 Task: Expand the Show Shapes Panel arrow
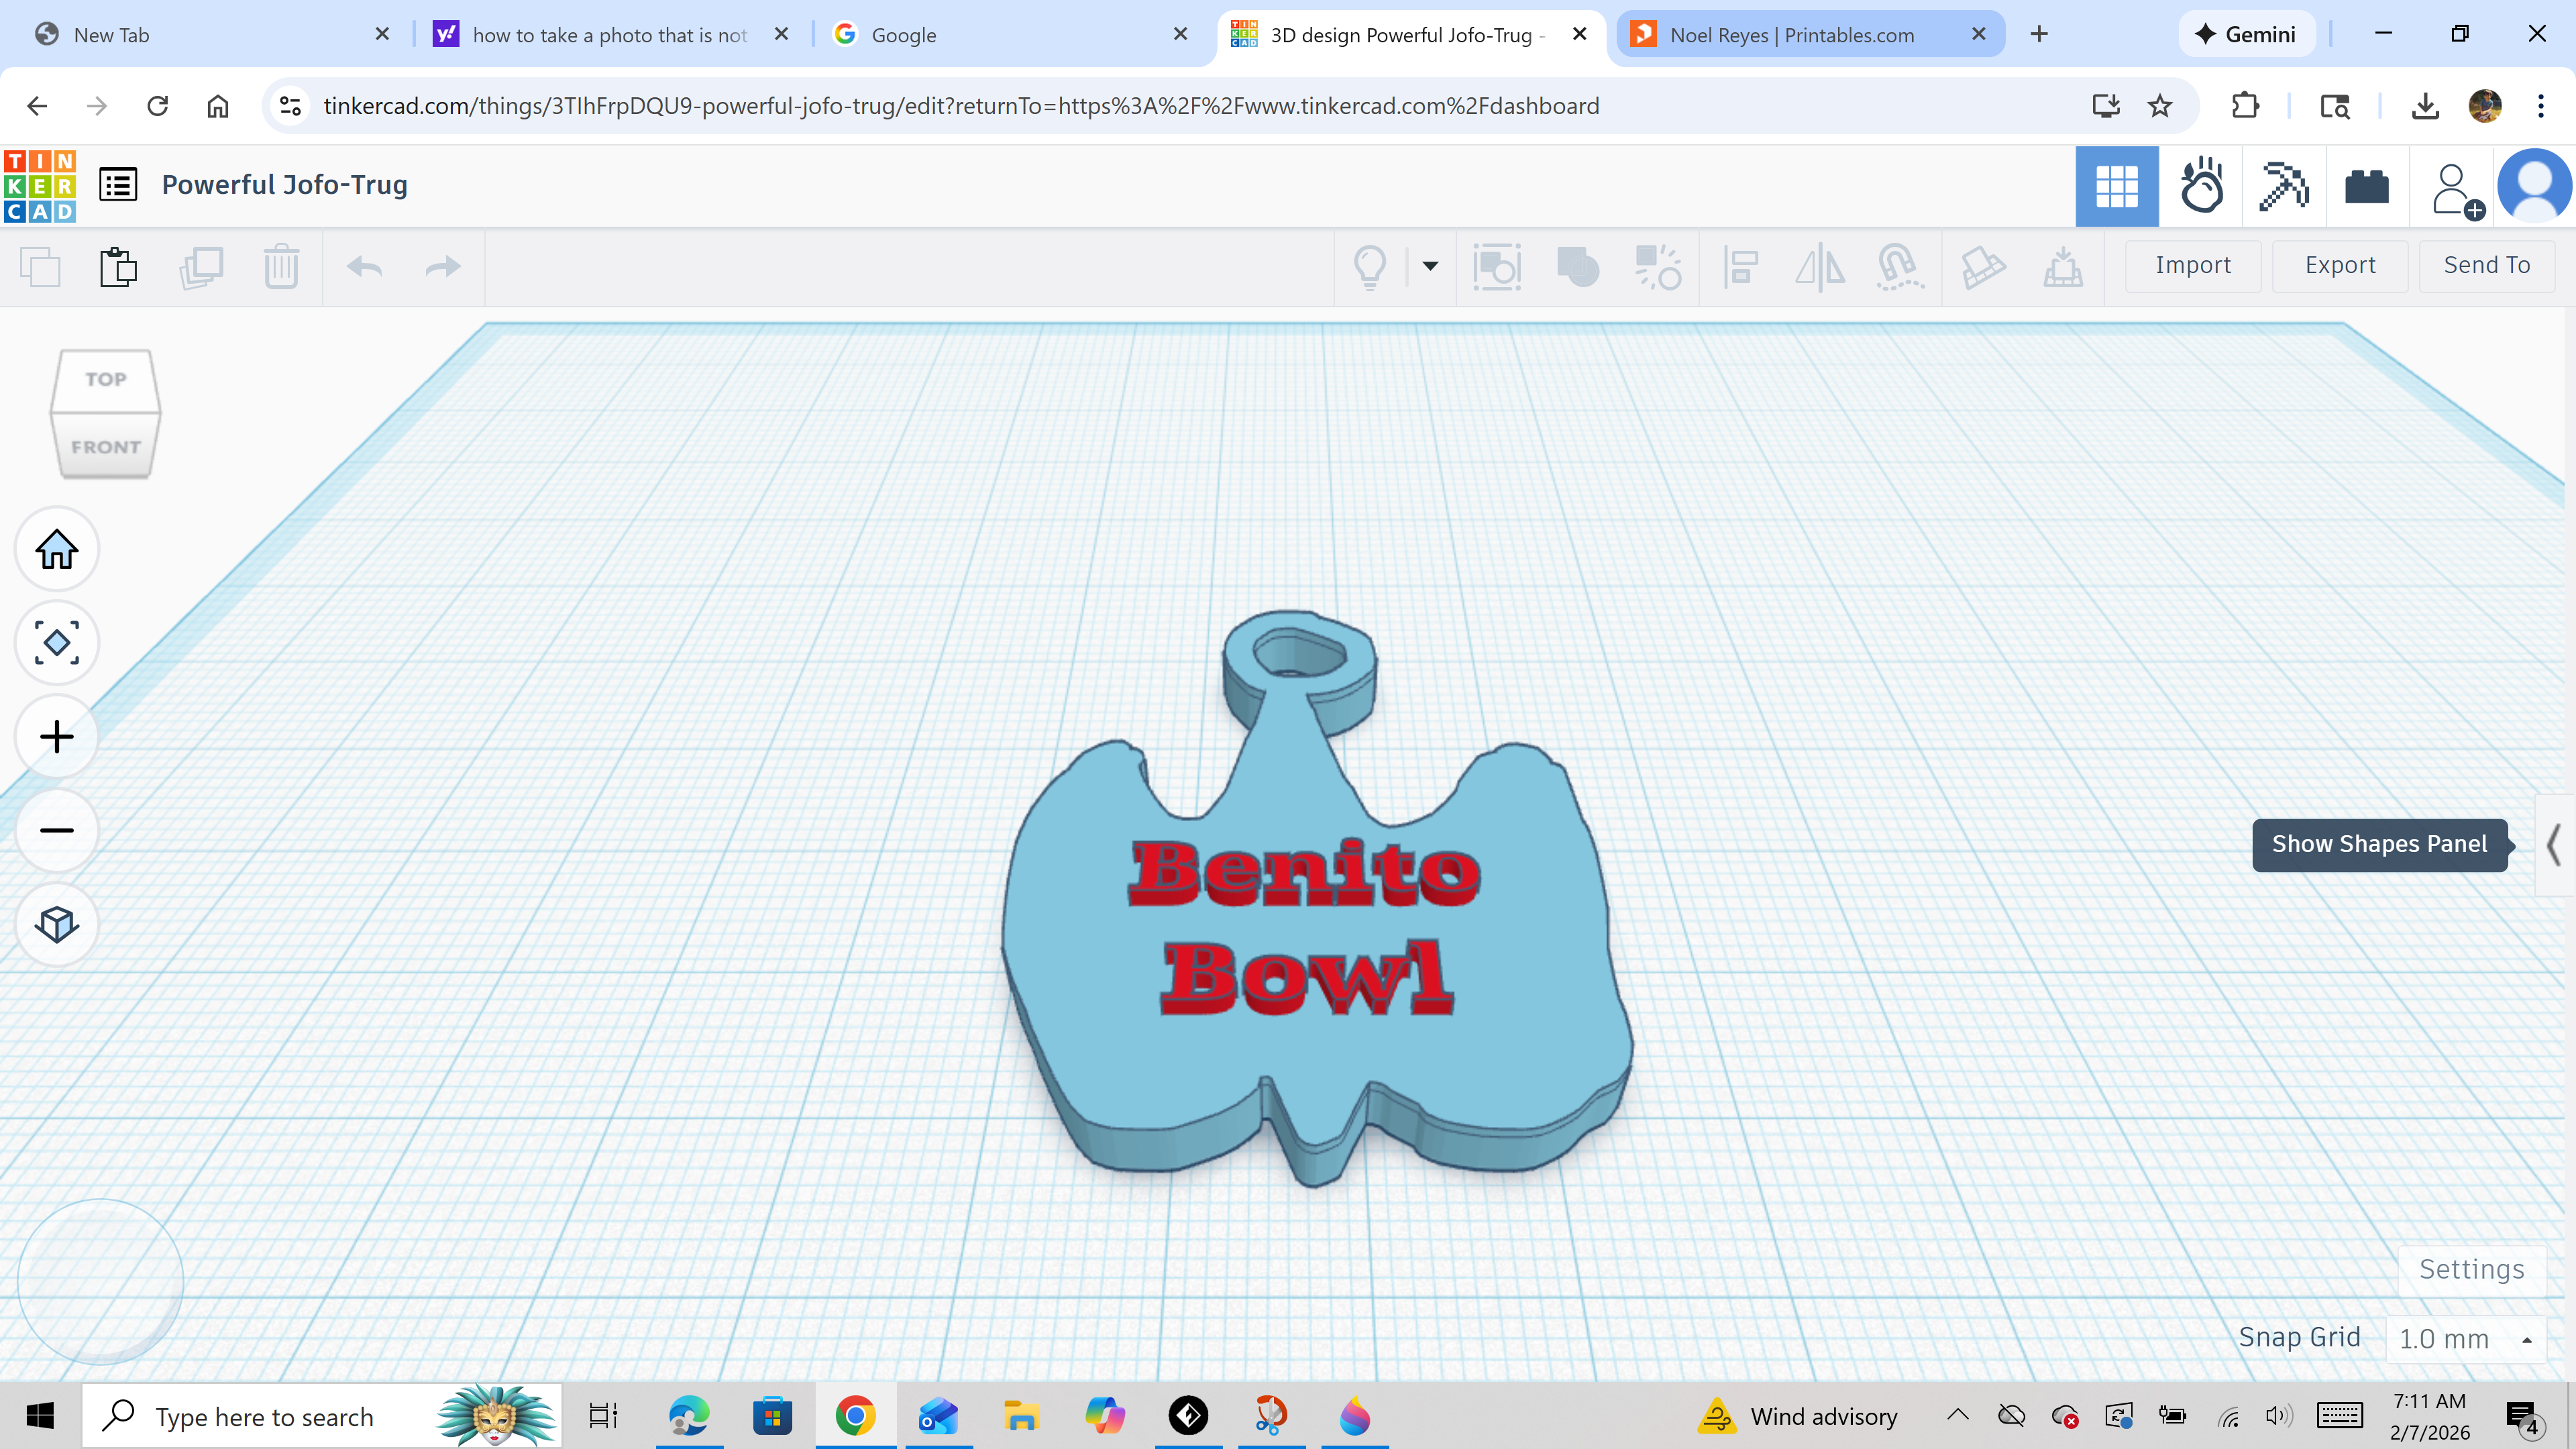point(2554,845)
